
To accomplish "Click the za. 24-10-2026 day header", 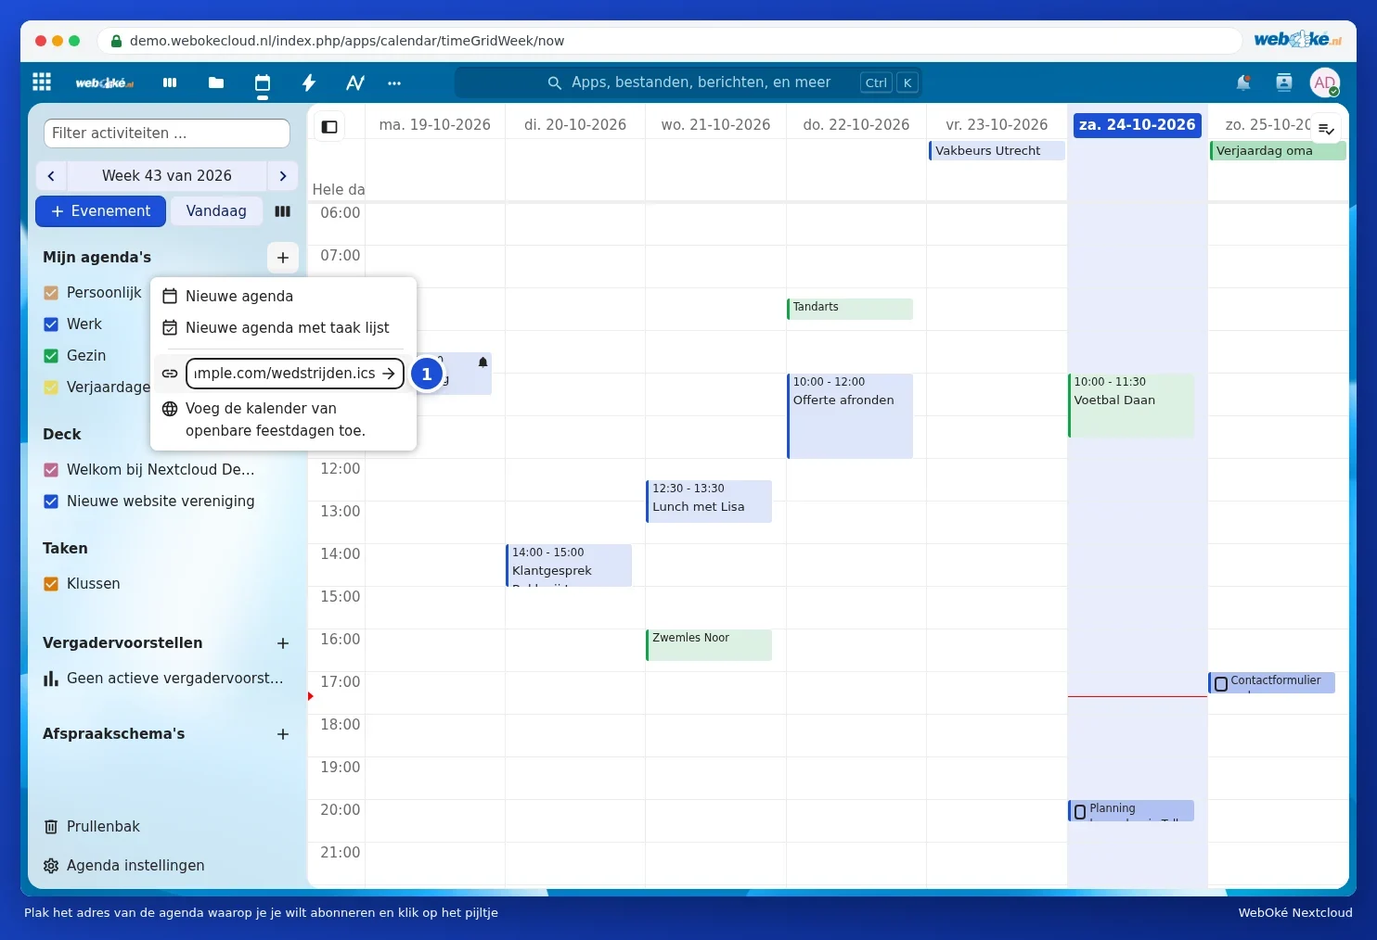I will pyautogui.click(x=1137, y=125).
